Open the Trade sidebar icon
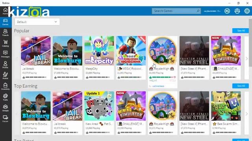The width and height of the screenshot is (252, 141). click(x=5, y=97)
